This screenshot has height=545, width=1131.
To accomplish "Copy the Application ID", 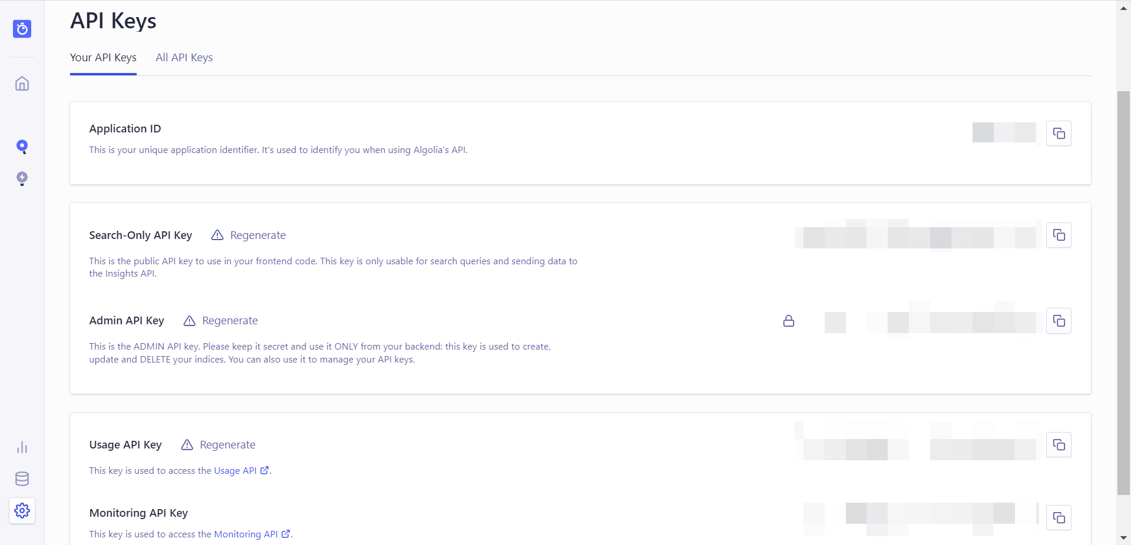I will click(1059, 133).
